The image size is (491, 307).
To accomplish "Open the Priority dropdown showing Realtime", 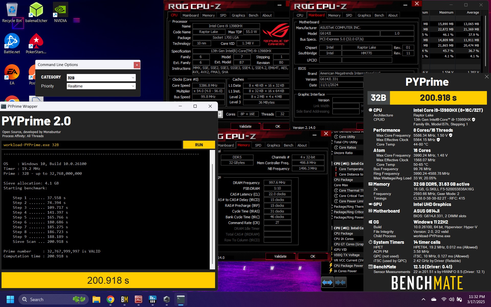I will pyautogui.click(x=101, y=86).
